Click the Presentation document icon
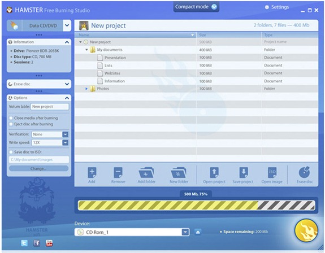This screenshot has width=325, height=253. pos(100,58)
